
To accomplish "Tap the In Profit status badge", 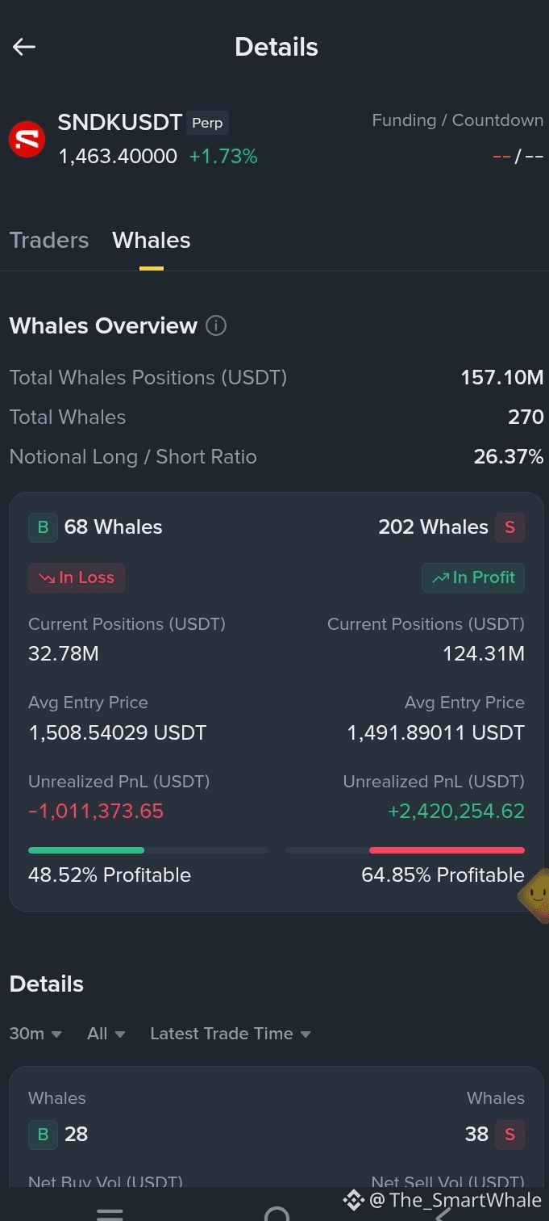I will click(x=473, y=577).
